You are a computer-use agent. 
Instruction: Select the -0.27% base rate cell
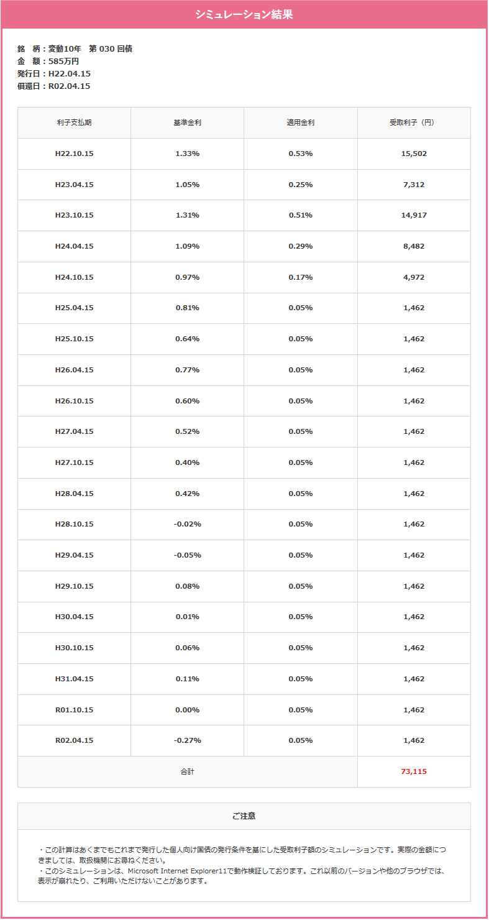tap(187, 740)
